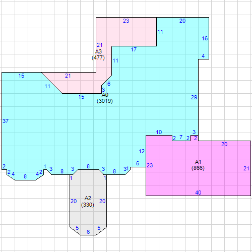The image size is (252, 252).
Task: Click the 37 wall dimension
Action: (x=6, y=121)
